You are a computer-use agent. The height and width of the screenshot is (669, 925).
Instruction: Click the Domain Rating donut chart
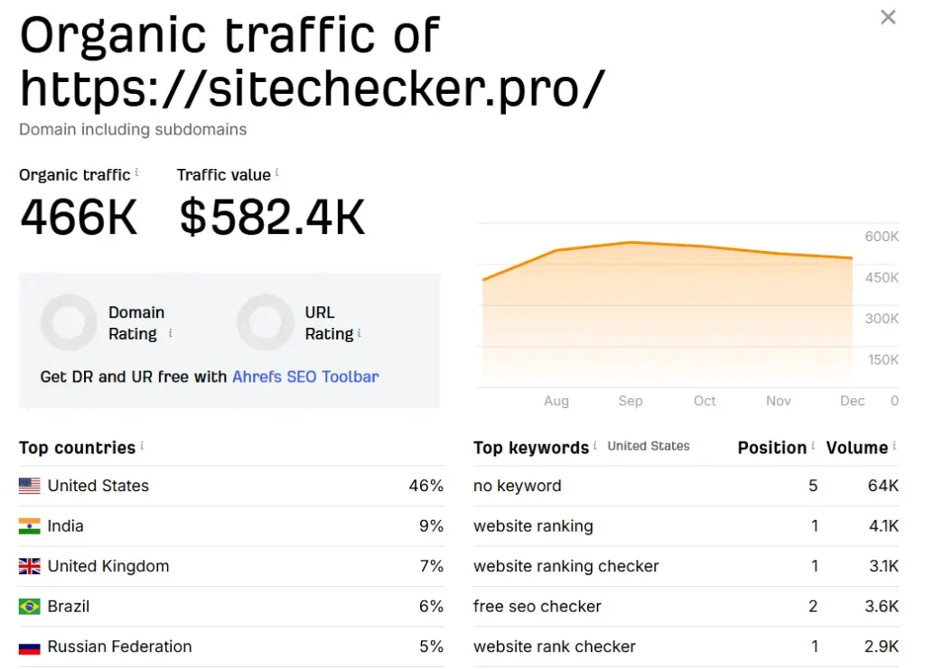tap(69, 322)
